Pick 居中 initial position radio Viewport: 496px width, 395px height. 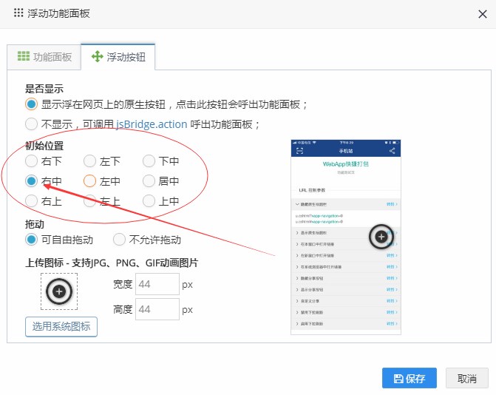click(149, 181)
